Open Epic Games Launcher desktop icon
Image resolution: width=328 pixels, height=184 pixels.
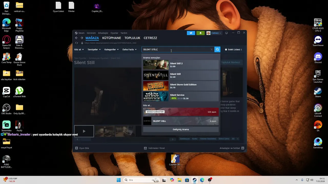tap(318, 76)
